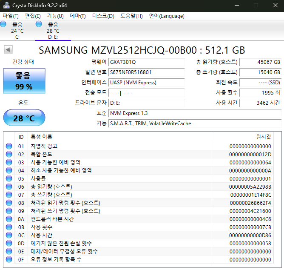284x270 pixels.
Task: Click the 기능 field with S.M.A.R.T., TRIM
Action: pyautogui.click(x=195, y=124)
